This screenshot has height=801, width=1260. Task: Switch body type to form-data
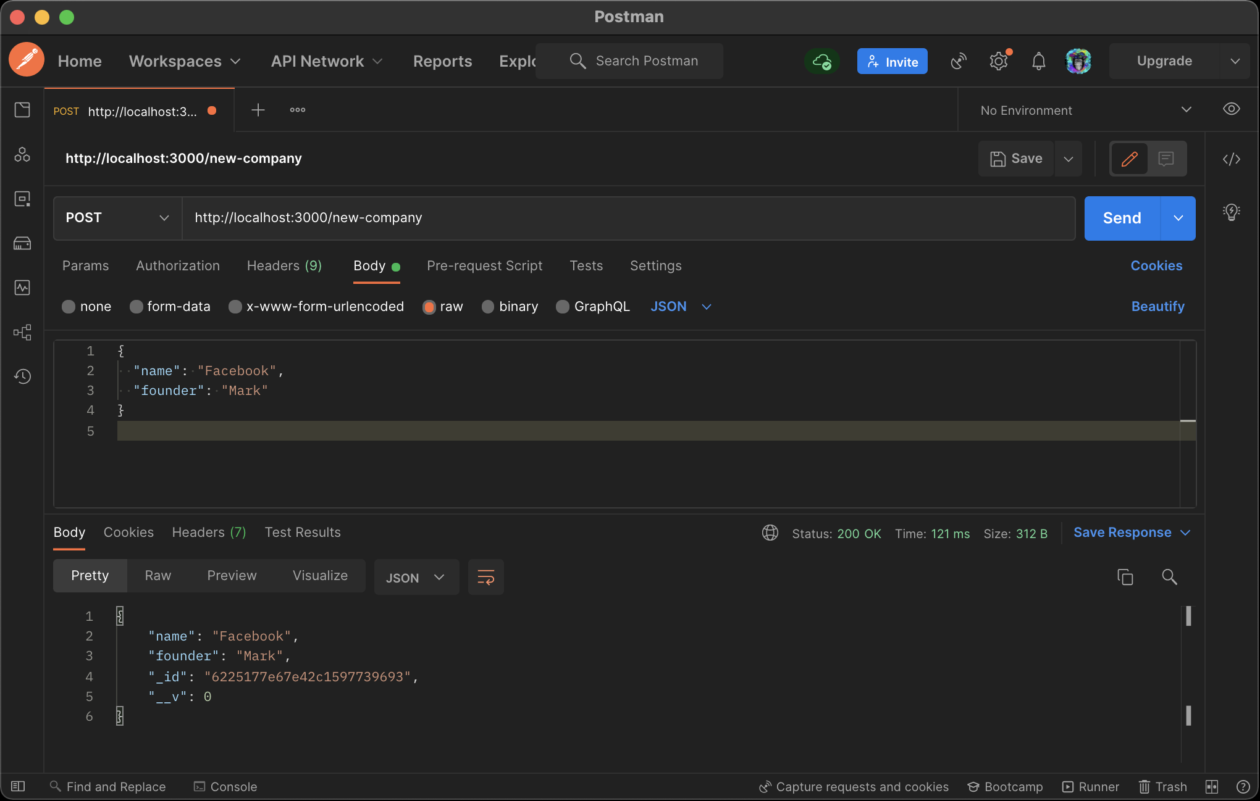click(170, 306)
